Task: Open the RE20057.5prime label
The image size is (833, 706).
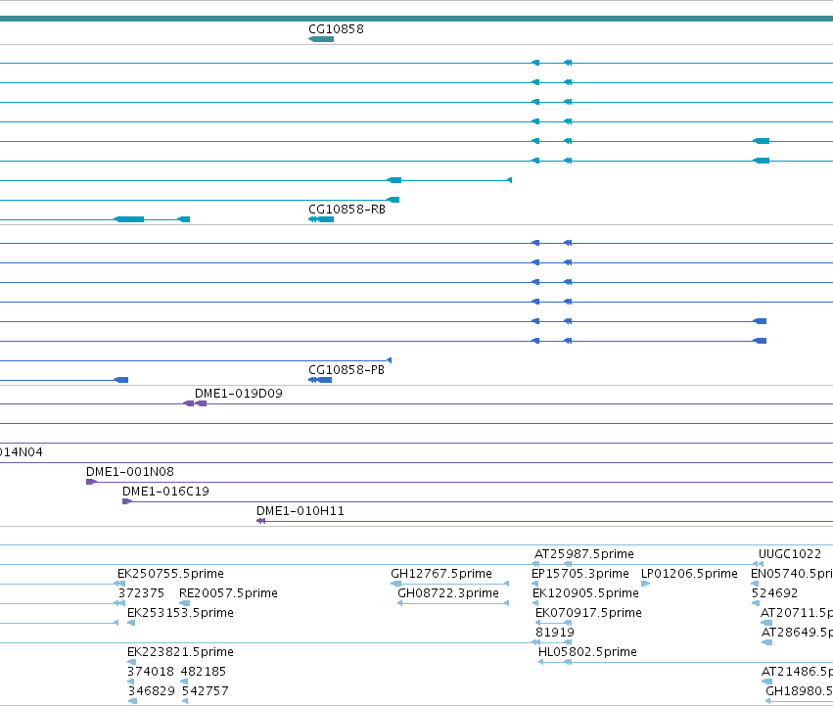Action: point(228,593)
